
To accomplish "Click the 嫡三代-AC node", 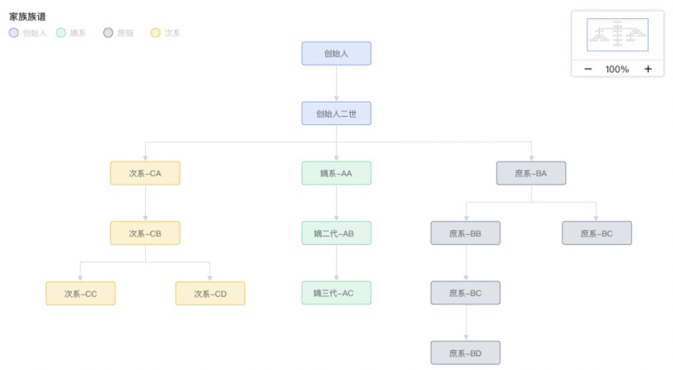I will click(x=336, y=293).
